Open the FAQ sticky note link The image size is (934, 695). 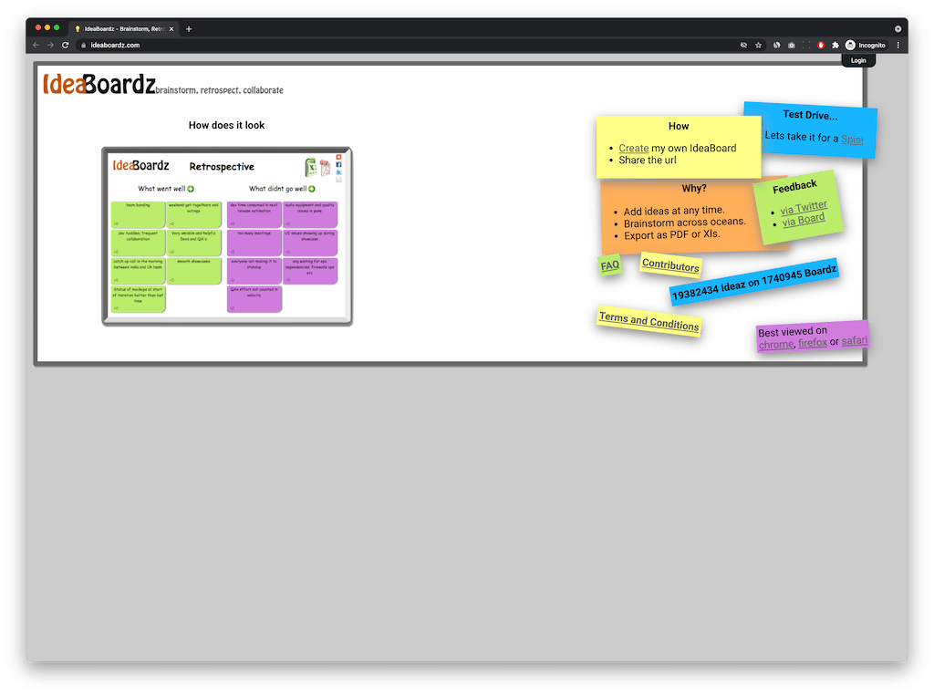point(609,265)
